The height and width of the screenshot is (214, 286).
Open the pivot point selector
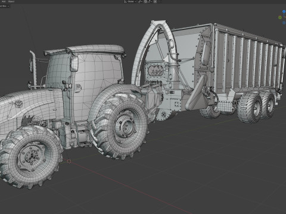click(x=140, y=1)
